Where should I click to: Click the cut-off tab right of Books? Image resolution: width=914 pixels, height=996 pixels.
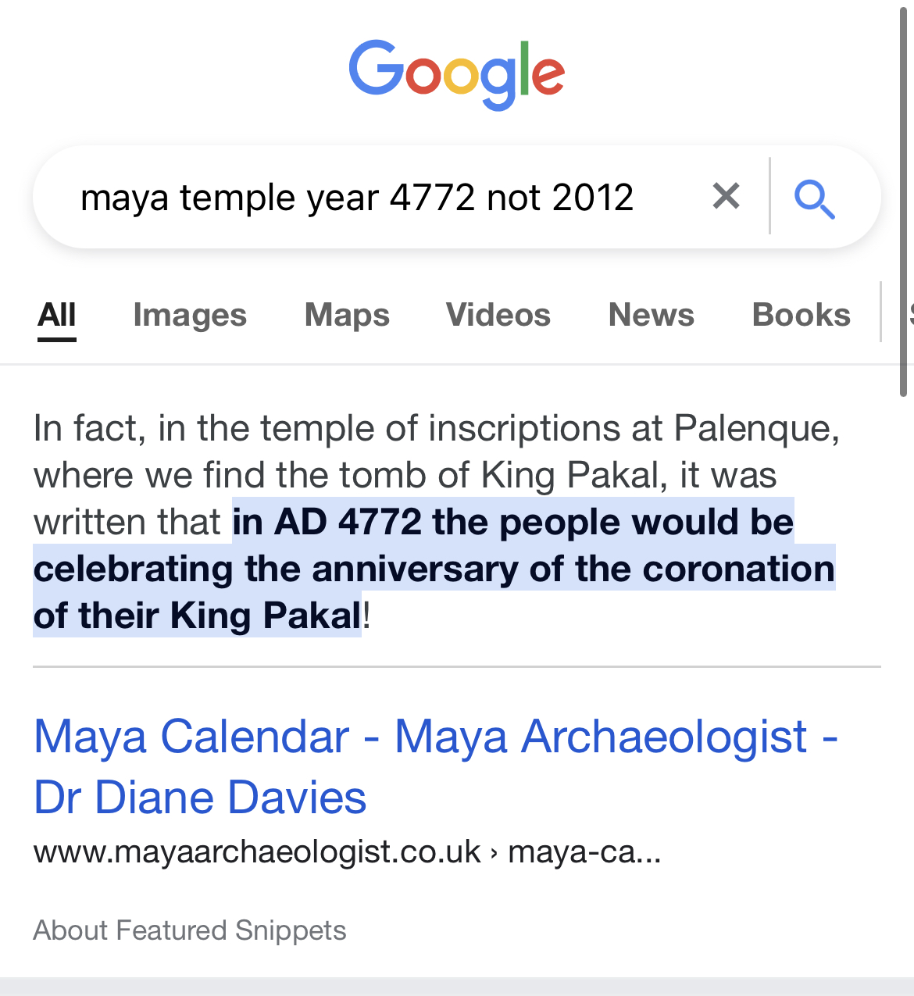[909, 315]
